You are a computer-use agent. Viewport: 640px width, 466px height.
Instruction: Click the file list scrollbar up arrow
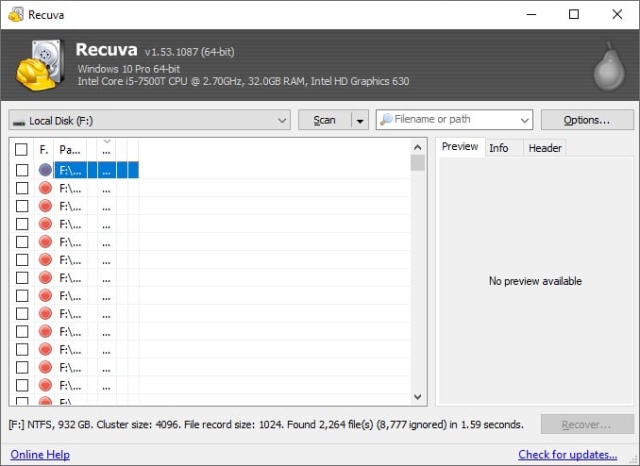417,147
